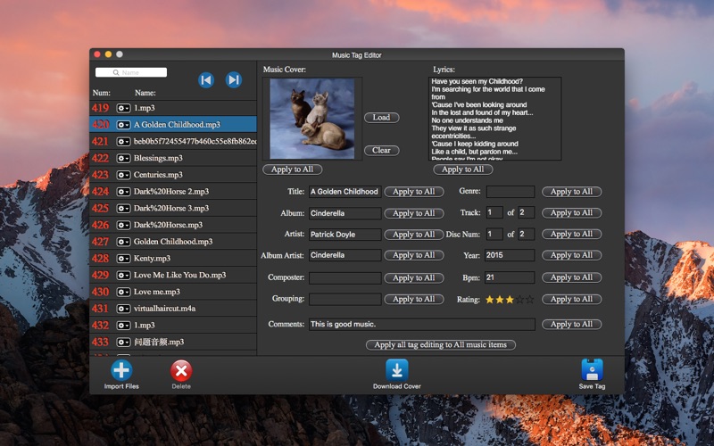This screenshot has width=714, height=446.
Task: Open gear menu for virtualhaircut.m4a
Action: coord(123,309)
